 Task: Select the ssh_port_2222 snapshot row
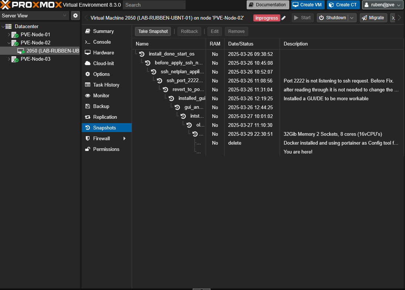(185, 81)
